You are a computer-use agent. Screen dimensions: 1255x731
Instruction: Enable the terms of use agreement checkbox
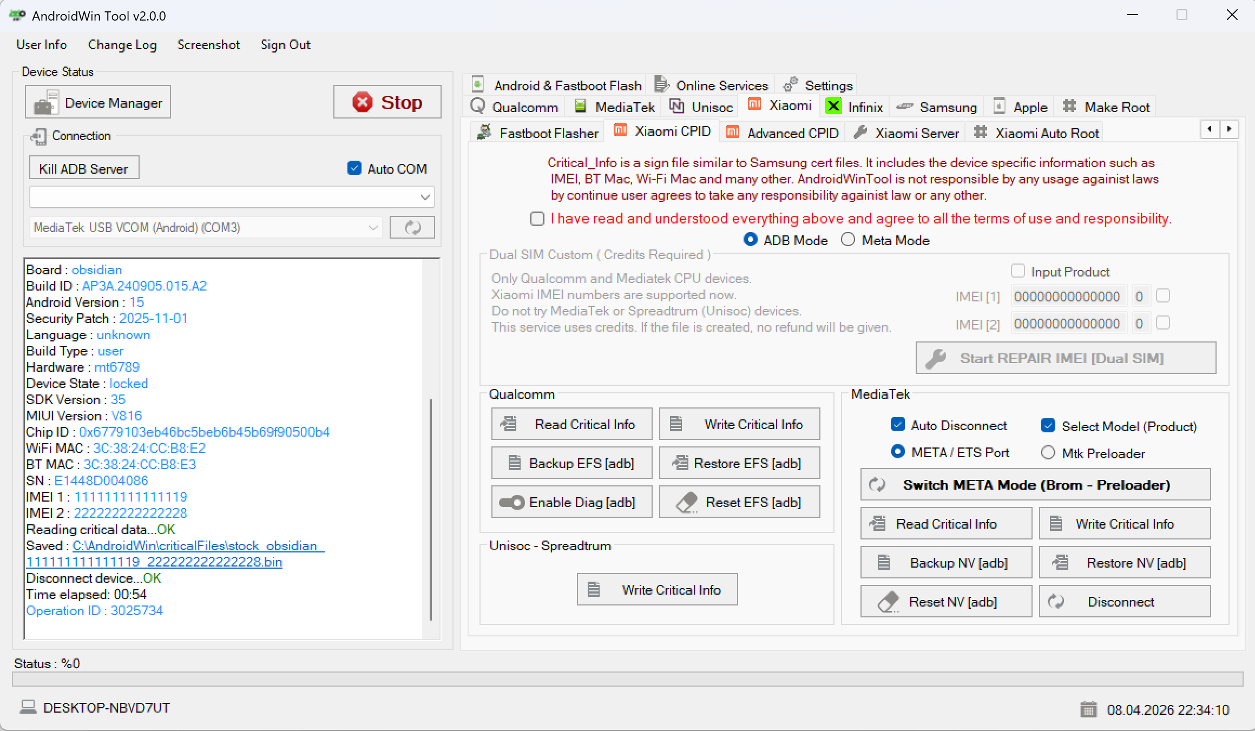pyautogui.click(x=537, y=219)
